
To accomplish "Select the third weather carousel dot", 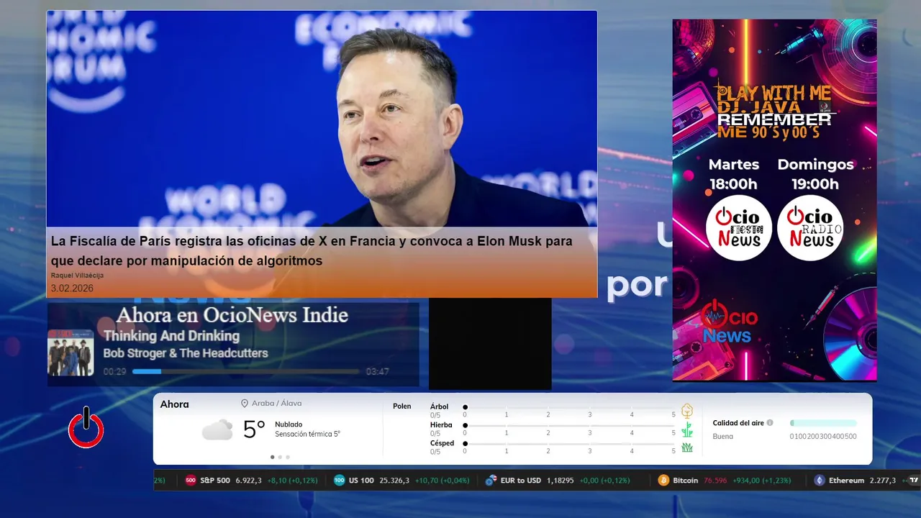I will [288, 457].
